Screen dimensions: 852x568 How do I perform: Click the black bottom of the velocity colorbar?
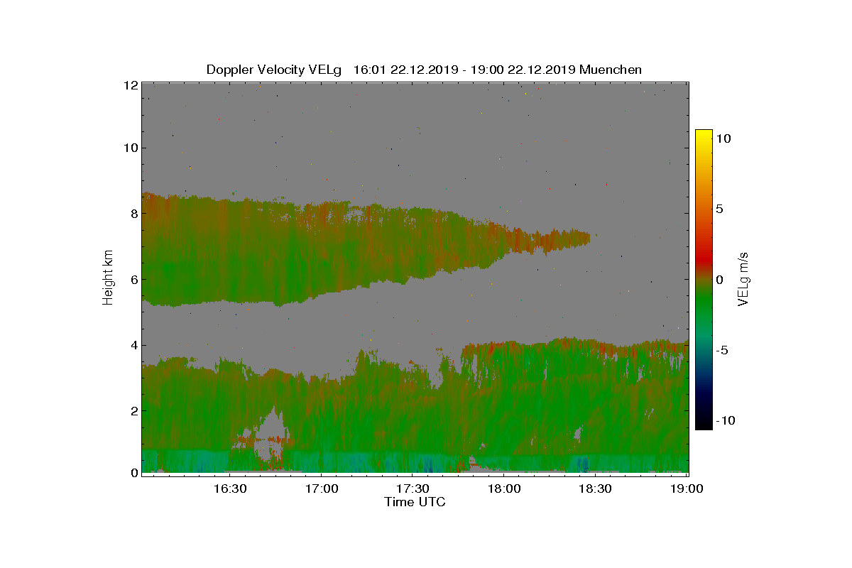704,424
